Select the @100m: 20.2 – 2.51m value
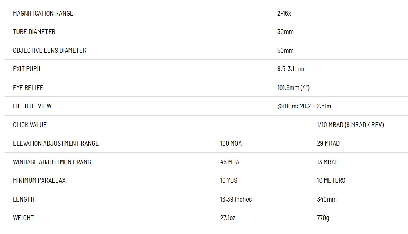408x234 pixels. [304, 106]
